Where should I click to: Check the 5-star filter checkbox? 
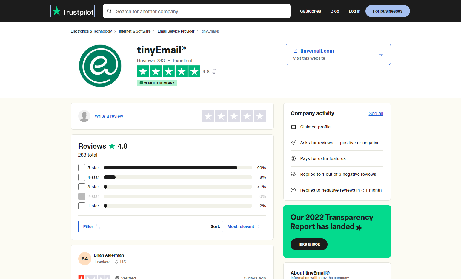tap(82, 168)
